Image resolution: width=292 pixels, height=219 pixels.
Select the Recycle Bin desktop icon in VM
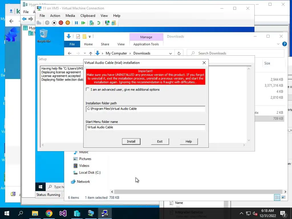[44, 36]
